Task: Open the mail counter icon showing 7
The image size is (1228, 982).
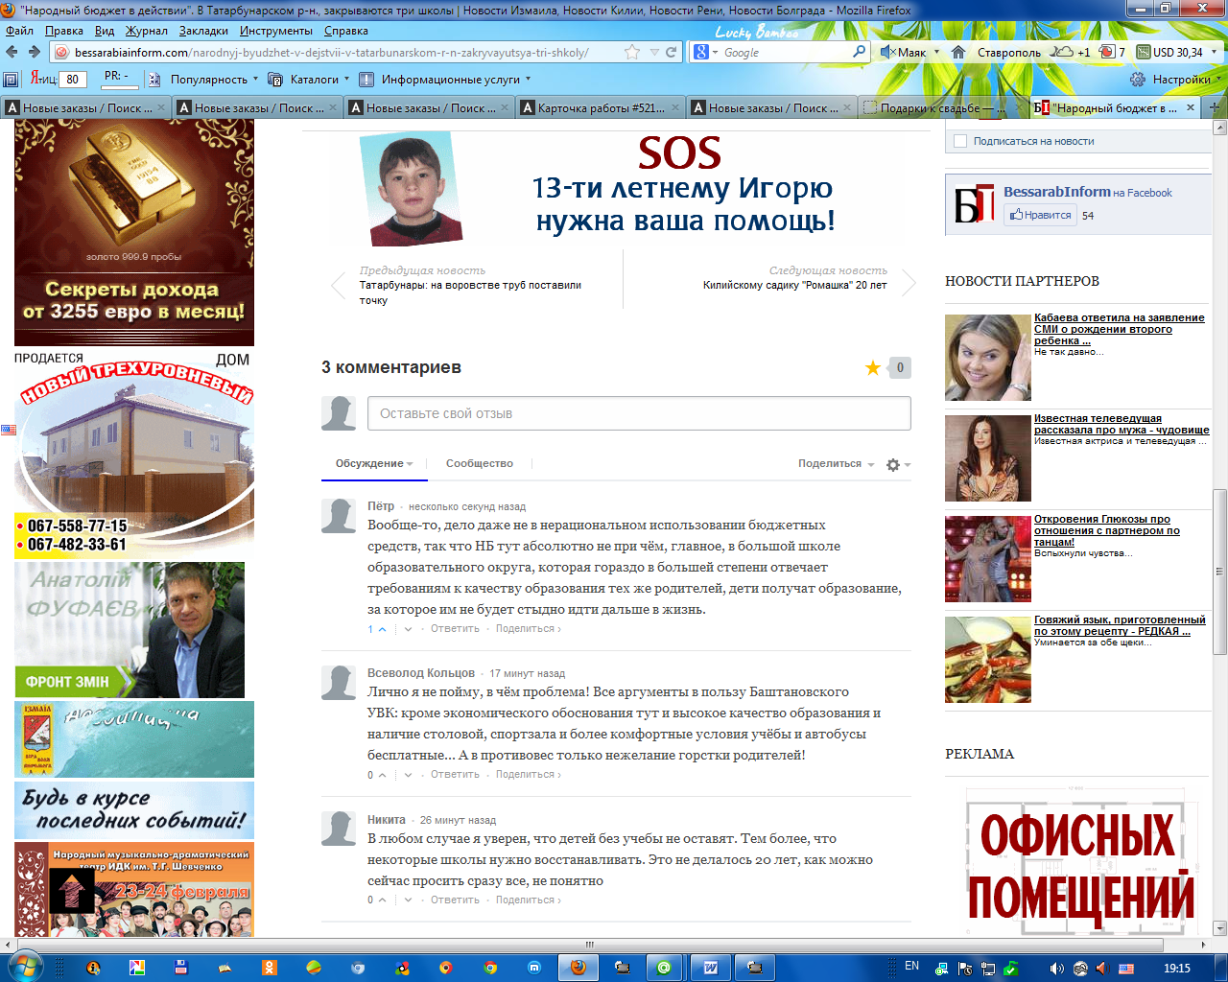Action: tap(1106, 52)
